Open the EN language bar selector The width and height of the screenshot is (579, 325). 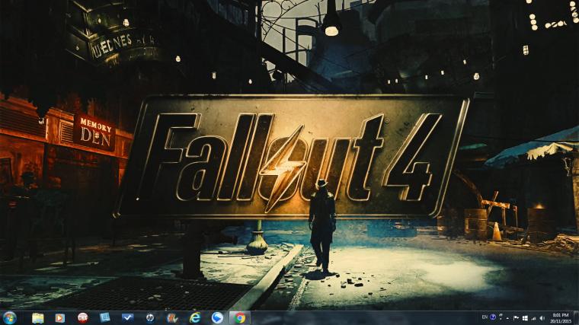tap(485, 317)
